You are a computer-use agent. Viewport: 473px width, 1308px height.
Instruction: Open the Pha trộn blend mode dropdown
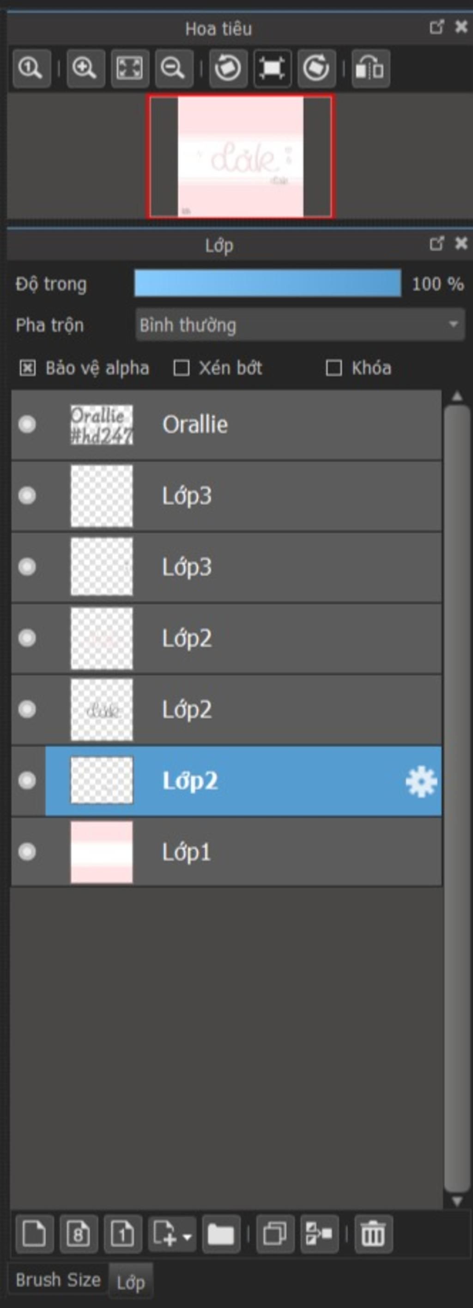pyautogui.click(x=300, y=324)
